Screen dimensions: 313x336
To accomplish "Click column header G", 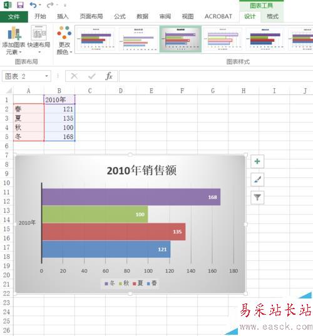I will point(213,91).
